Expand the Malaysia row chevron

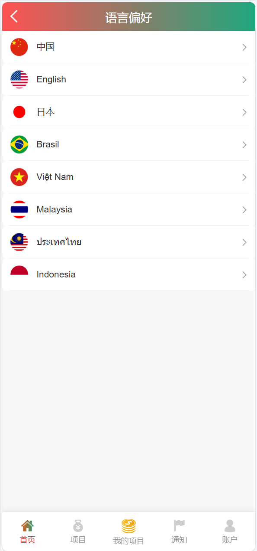[x=244, y=210]
